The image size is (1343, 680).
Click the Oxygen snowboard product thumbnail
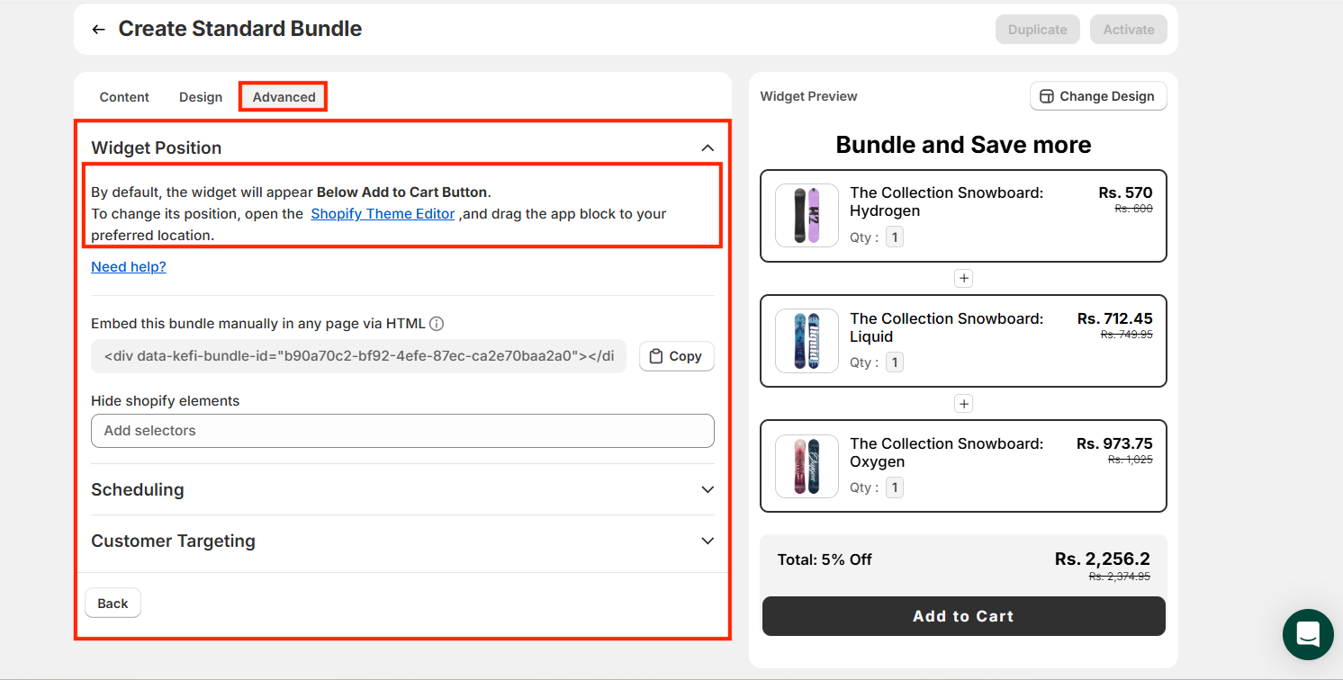point(807,466)
